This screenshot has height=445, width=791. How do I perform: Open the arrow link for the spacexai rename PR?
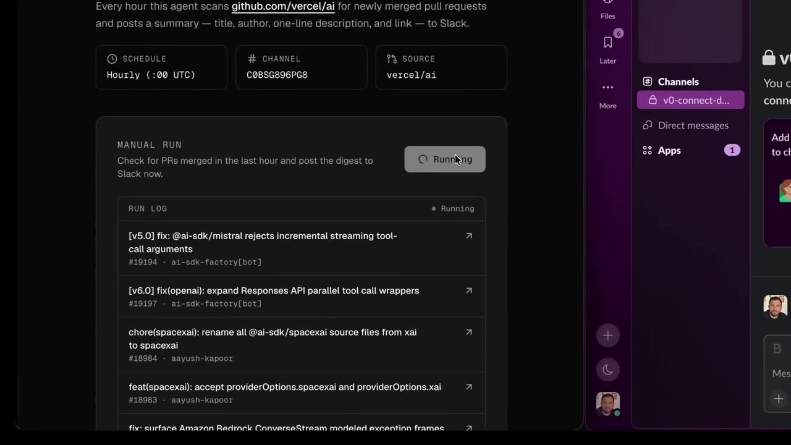(x=469, y=332)
